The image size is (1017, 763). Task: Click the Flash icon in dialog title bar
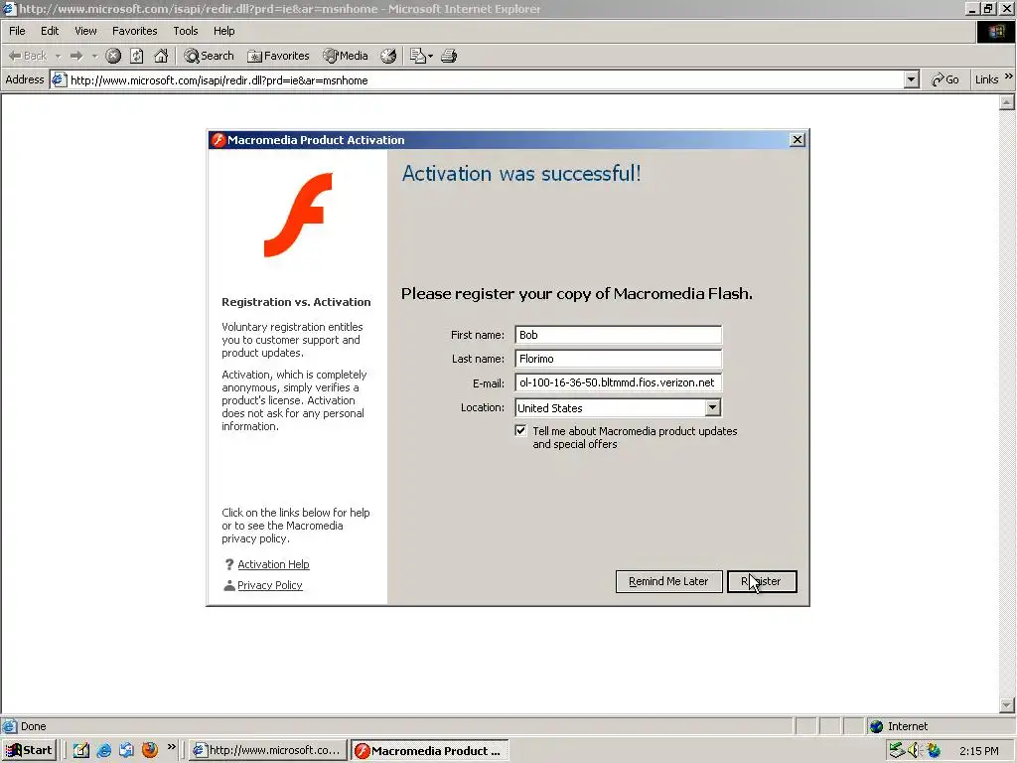(218, 140)
